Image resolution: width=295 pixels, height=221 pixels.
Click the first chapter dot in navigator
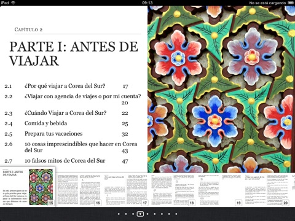point(119,214)
